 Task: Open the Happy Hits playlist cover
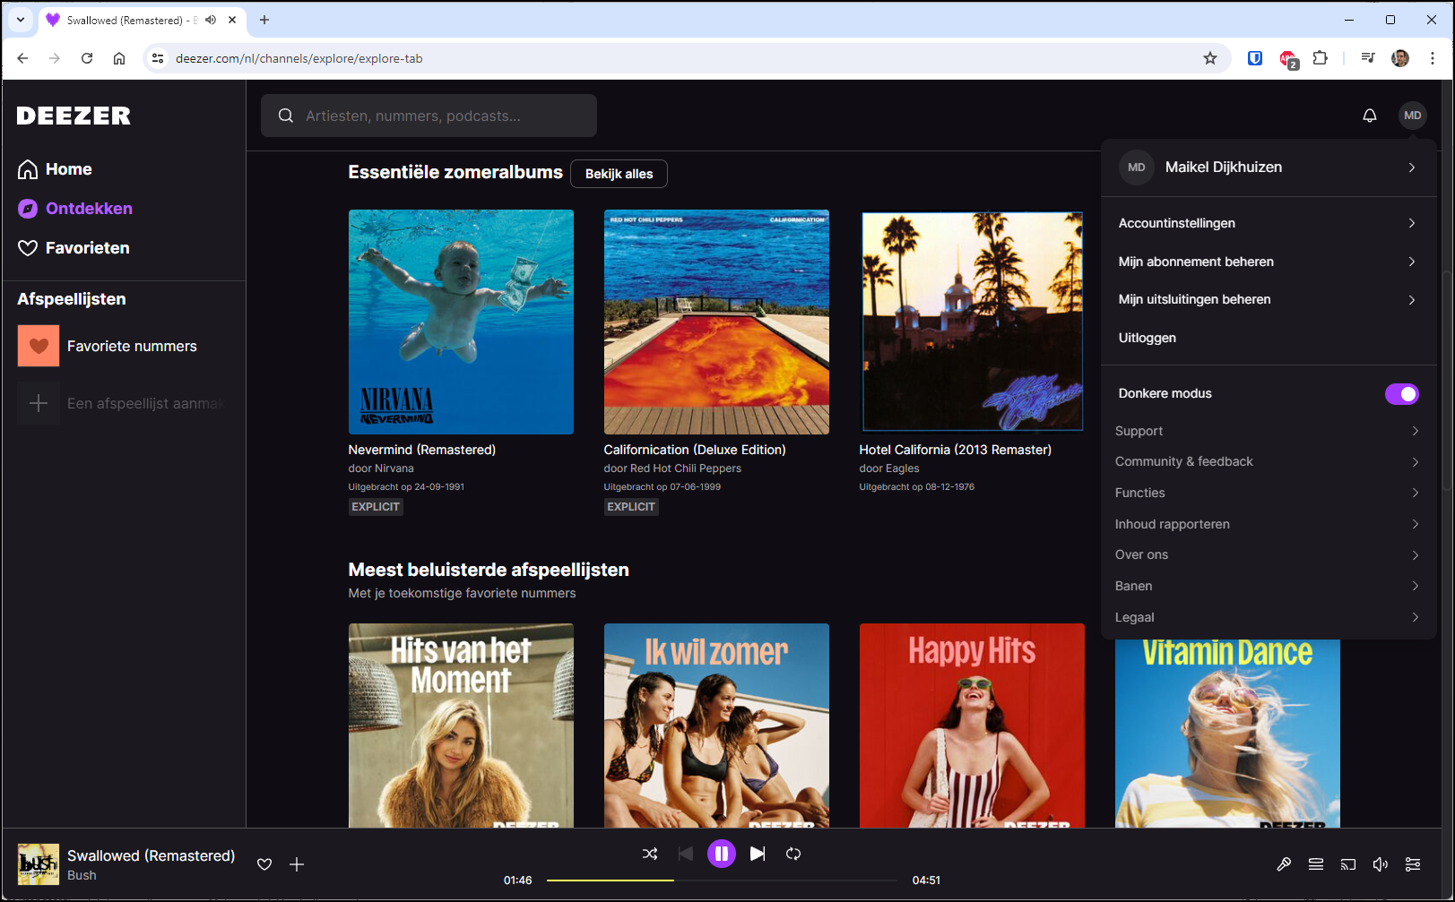(x=972, y=726)
